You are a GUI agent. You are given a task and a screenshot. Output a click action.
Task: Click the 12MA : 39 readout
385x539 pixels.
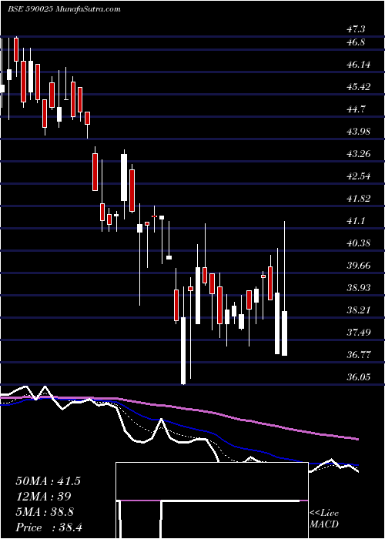(43, 497)
